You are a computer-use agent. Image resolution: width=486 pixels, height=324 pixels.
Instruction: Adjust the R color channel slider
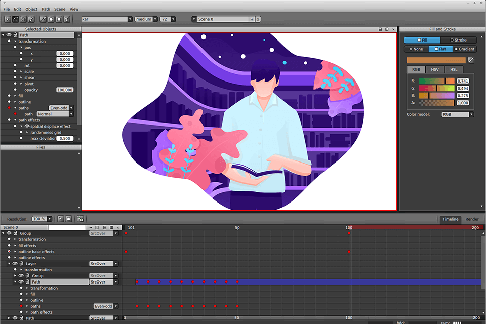click(x=437, y=81)
